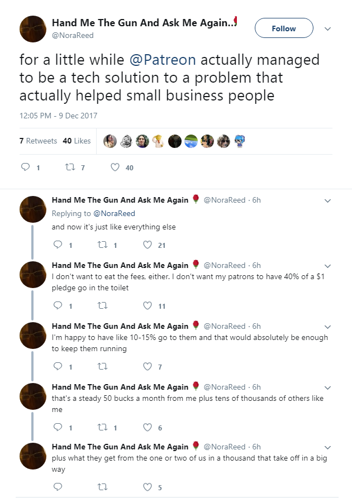Open the @Patreon mention link
The height and width of the screenshot is (498, 352).
[163, 60]
